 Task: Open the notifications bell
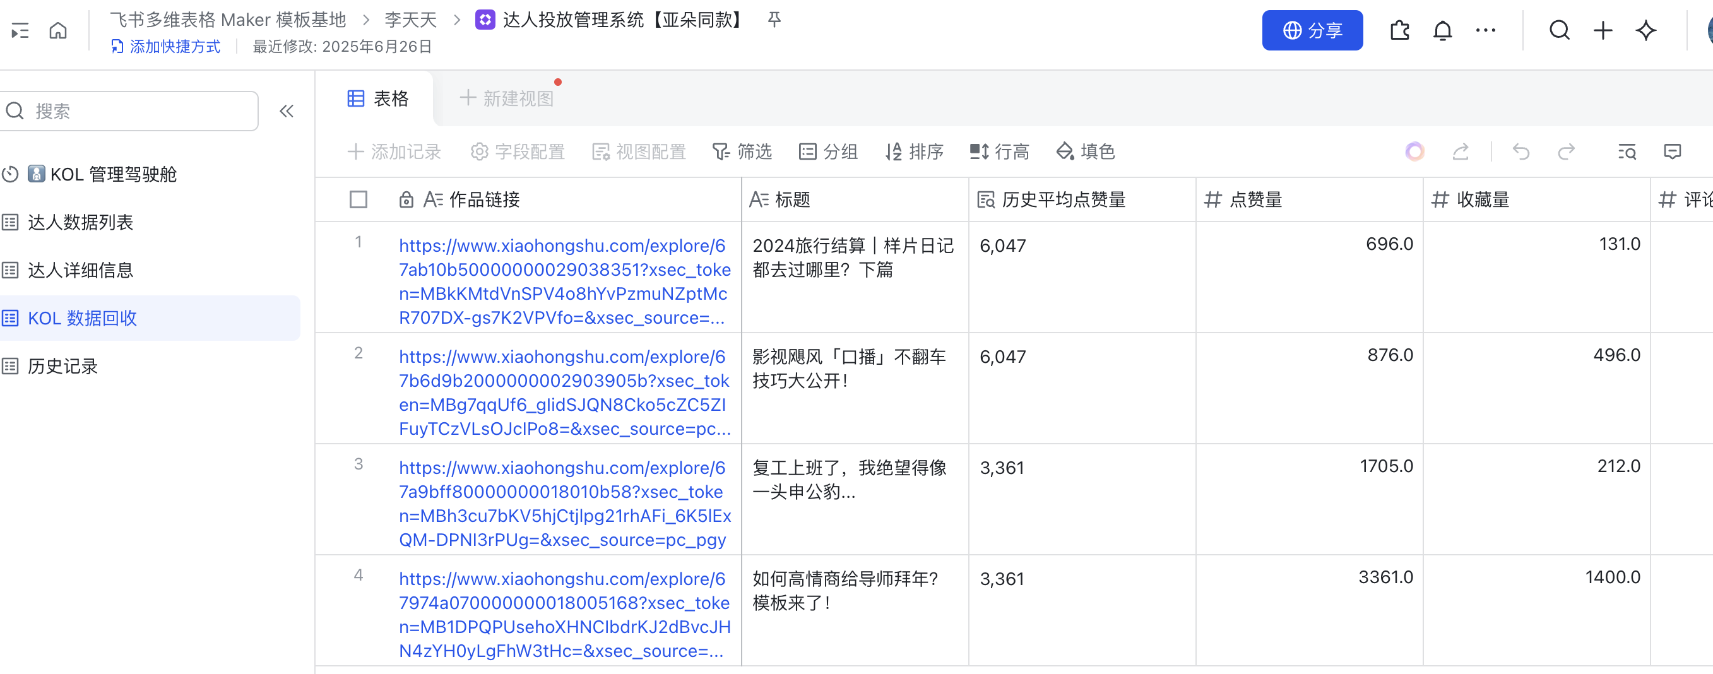(x=1442, y=30)
